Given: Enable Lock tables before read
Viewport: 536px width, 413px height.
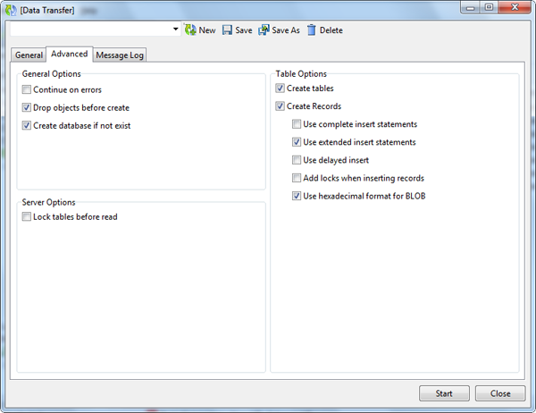Looking at the screenshot, I should click(26, 216).
